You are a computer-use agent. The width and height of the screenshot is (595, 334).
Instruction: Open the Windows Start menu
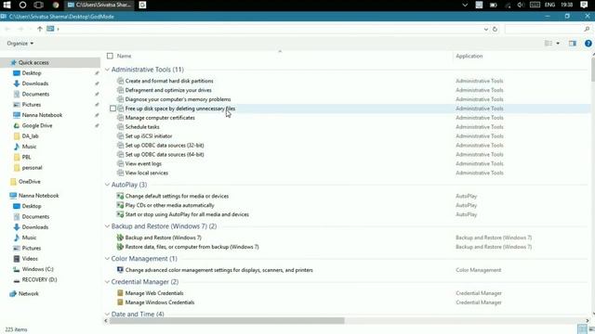point(7,5)
